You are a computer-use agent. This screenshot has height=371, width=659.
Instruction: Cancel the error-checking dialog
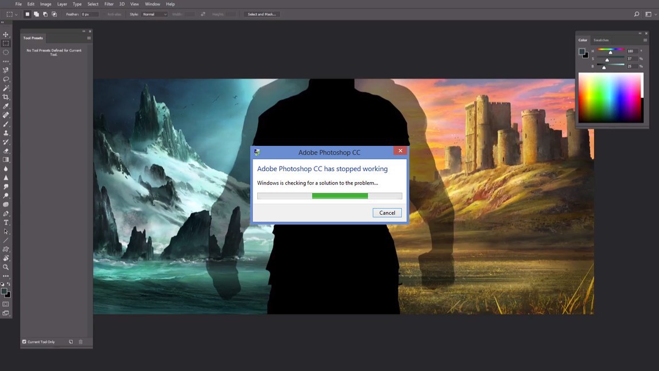click(387, 213)
